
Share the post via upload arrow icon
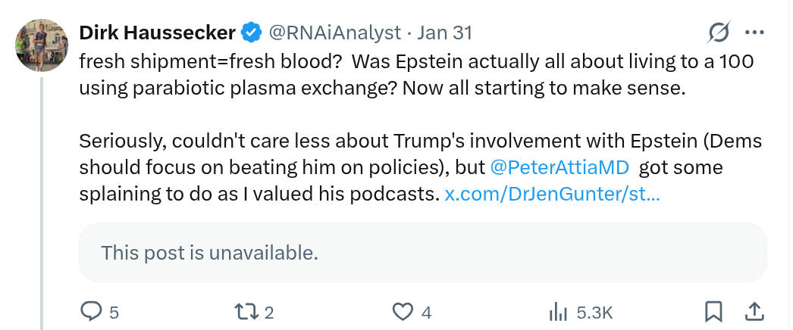click(755, 311)
